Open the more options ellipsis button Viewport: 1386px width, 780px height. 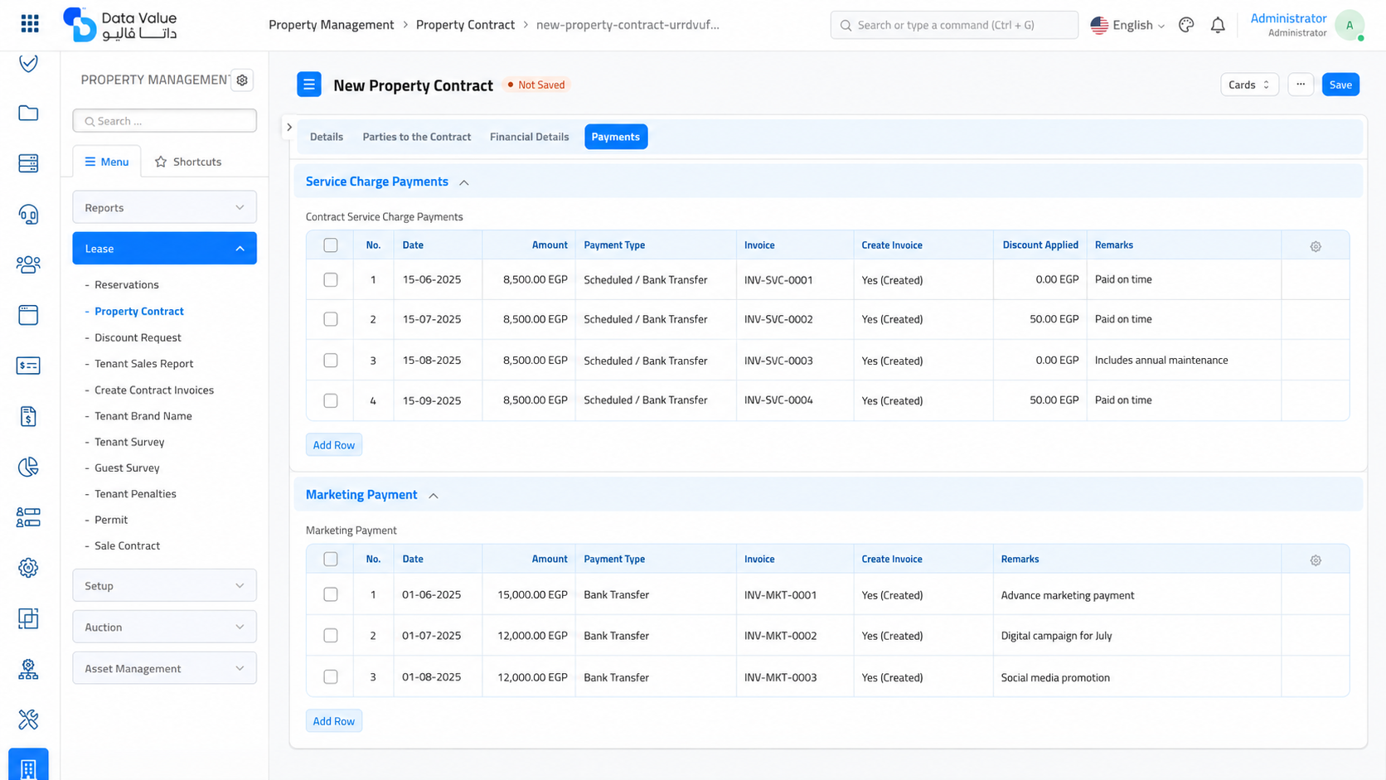[x=1301, y=85]
